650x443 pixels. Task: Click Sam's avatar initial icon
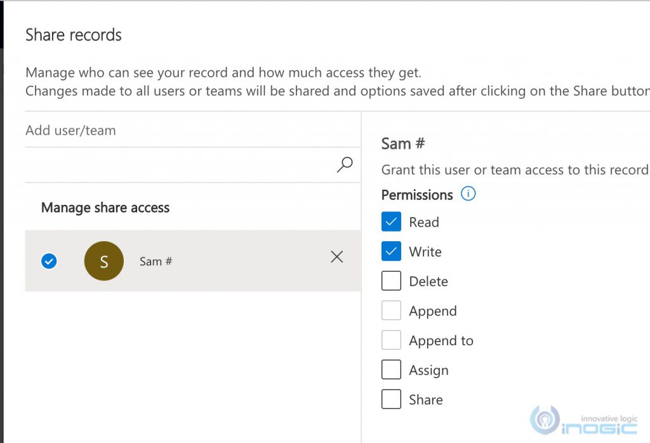click(103, 260)
